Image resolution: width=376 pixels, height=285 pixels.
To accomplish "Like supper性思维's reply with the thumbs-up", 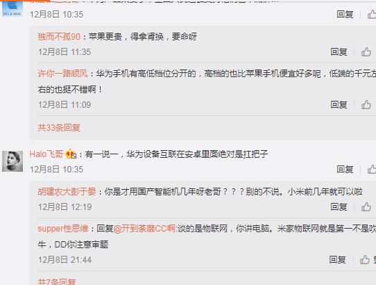I will coord(365,259).
